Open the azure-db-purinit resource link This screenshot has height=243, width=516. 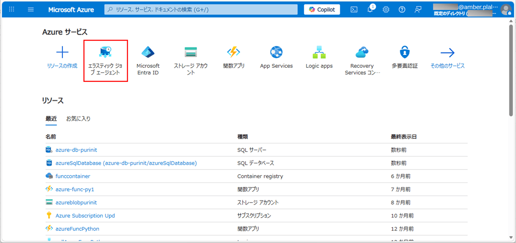76,150
